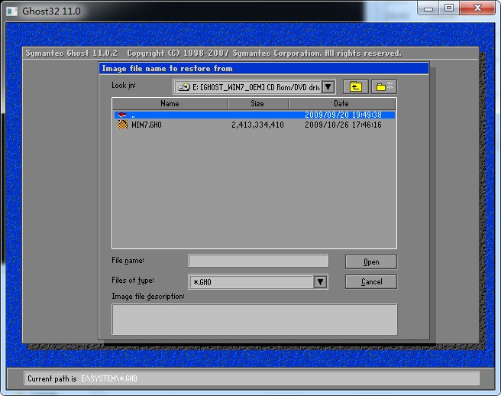Select the WIN7.GHO file name
The image size is (501, 396).
tap(147, 125)
